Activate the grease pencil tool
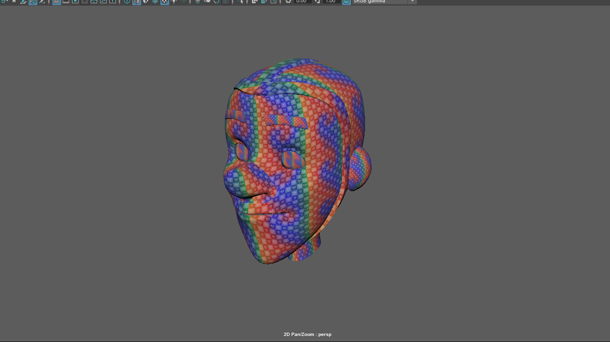The image size is (610, 342). (x=41, y=2)
